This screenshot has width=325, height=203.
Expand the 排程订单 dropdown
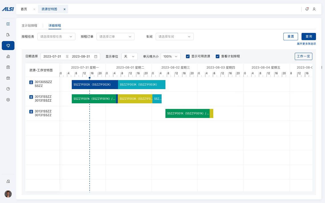click(115, 36)
